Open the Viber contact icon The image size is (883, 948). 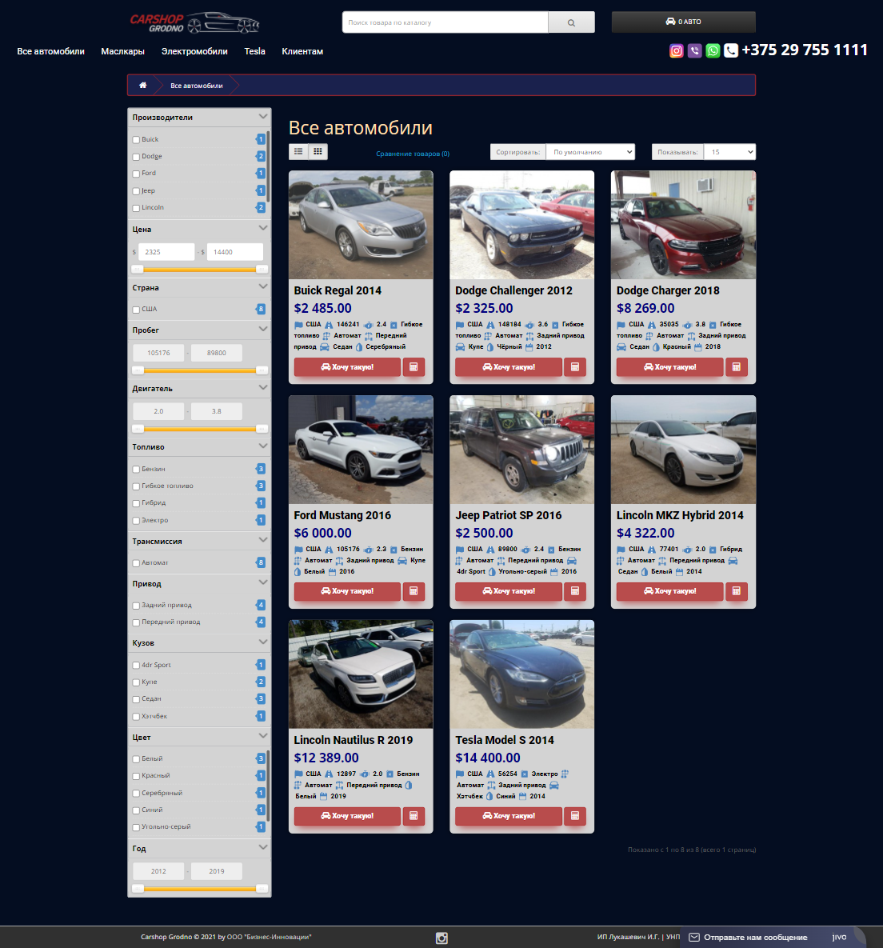(x=694, y=50)
